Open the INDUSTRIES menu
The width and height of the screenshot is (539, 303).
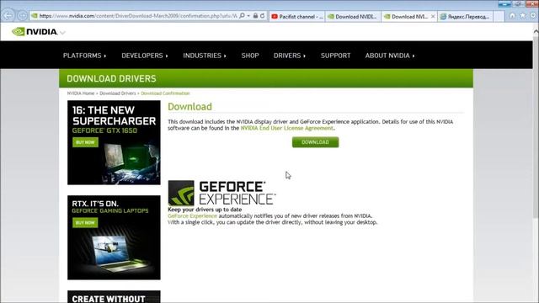[x=205, y=56]
